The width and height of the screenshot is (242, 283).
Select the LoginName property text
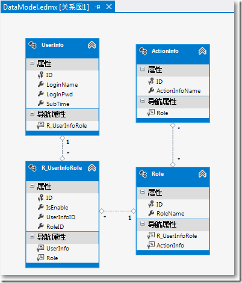point(62,85)
